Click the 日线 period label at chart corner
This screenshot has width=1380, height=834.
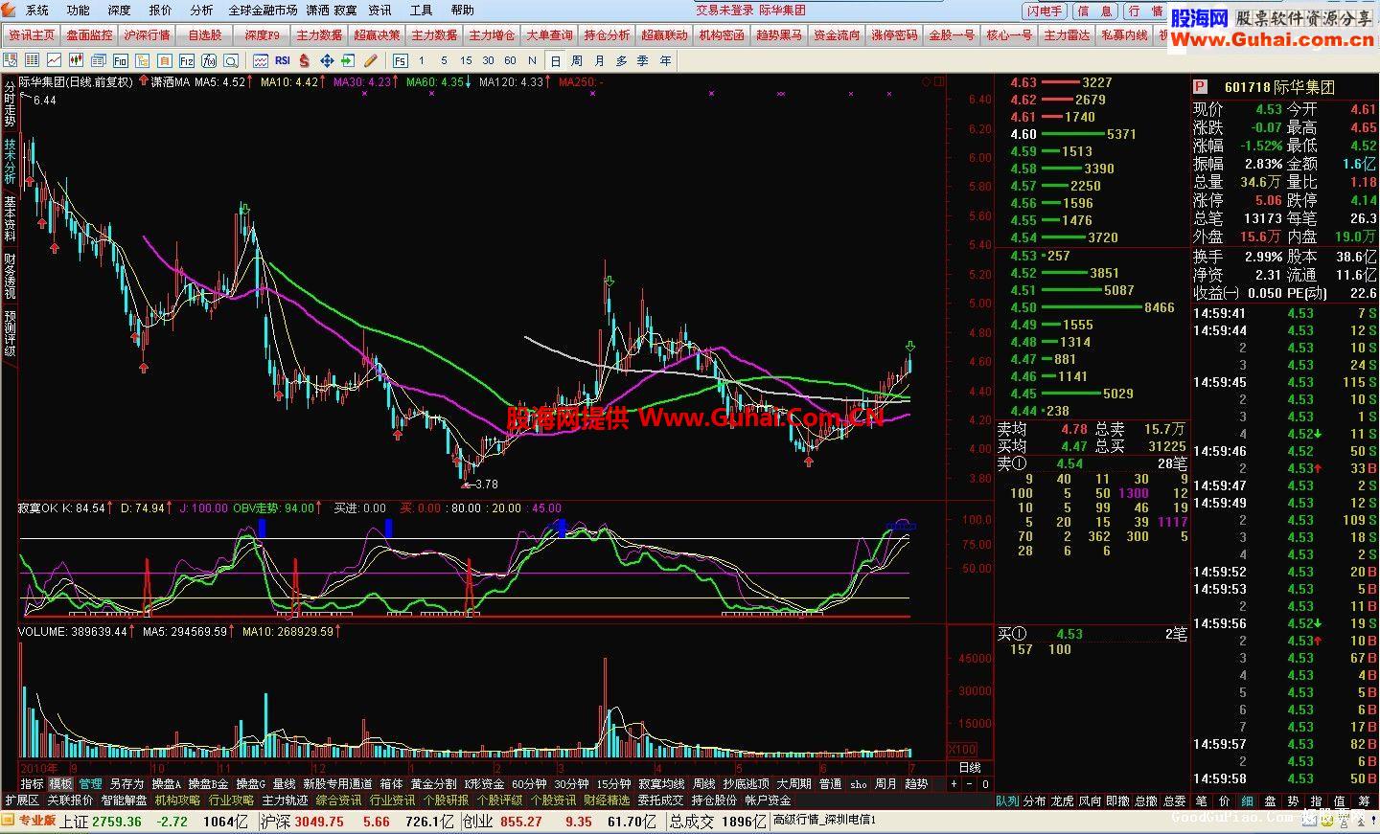pos(970,767)
